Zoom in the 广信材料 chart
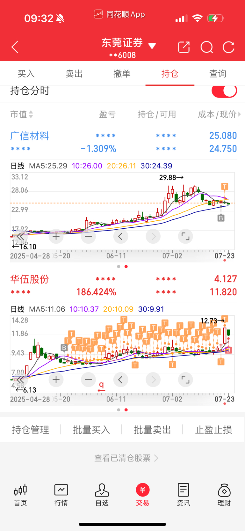 tap(56, 236)
